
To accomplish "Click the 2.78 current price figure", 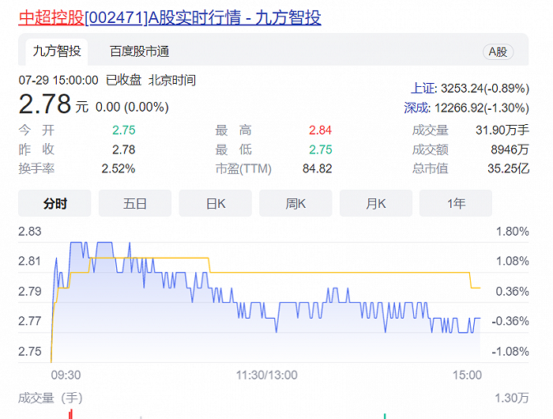I will (x=45, y=104).
